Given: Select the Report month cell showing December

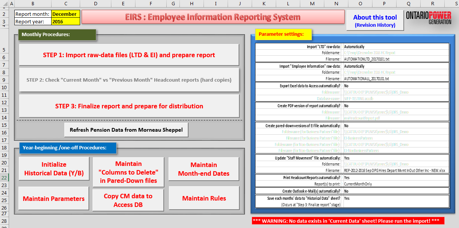Looking at the screenshot, I should click(65, 14).
